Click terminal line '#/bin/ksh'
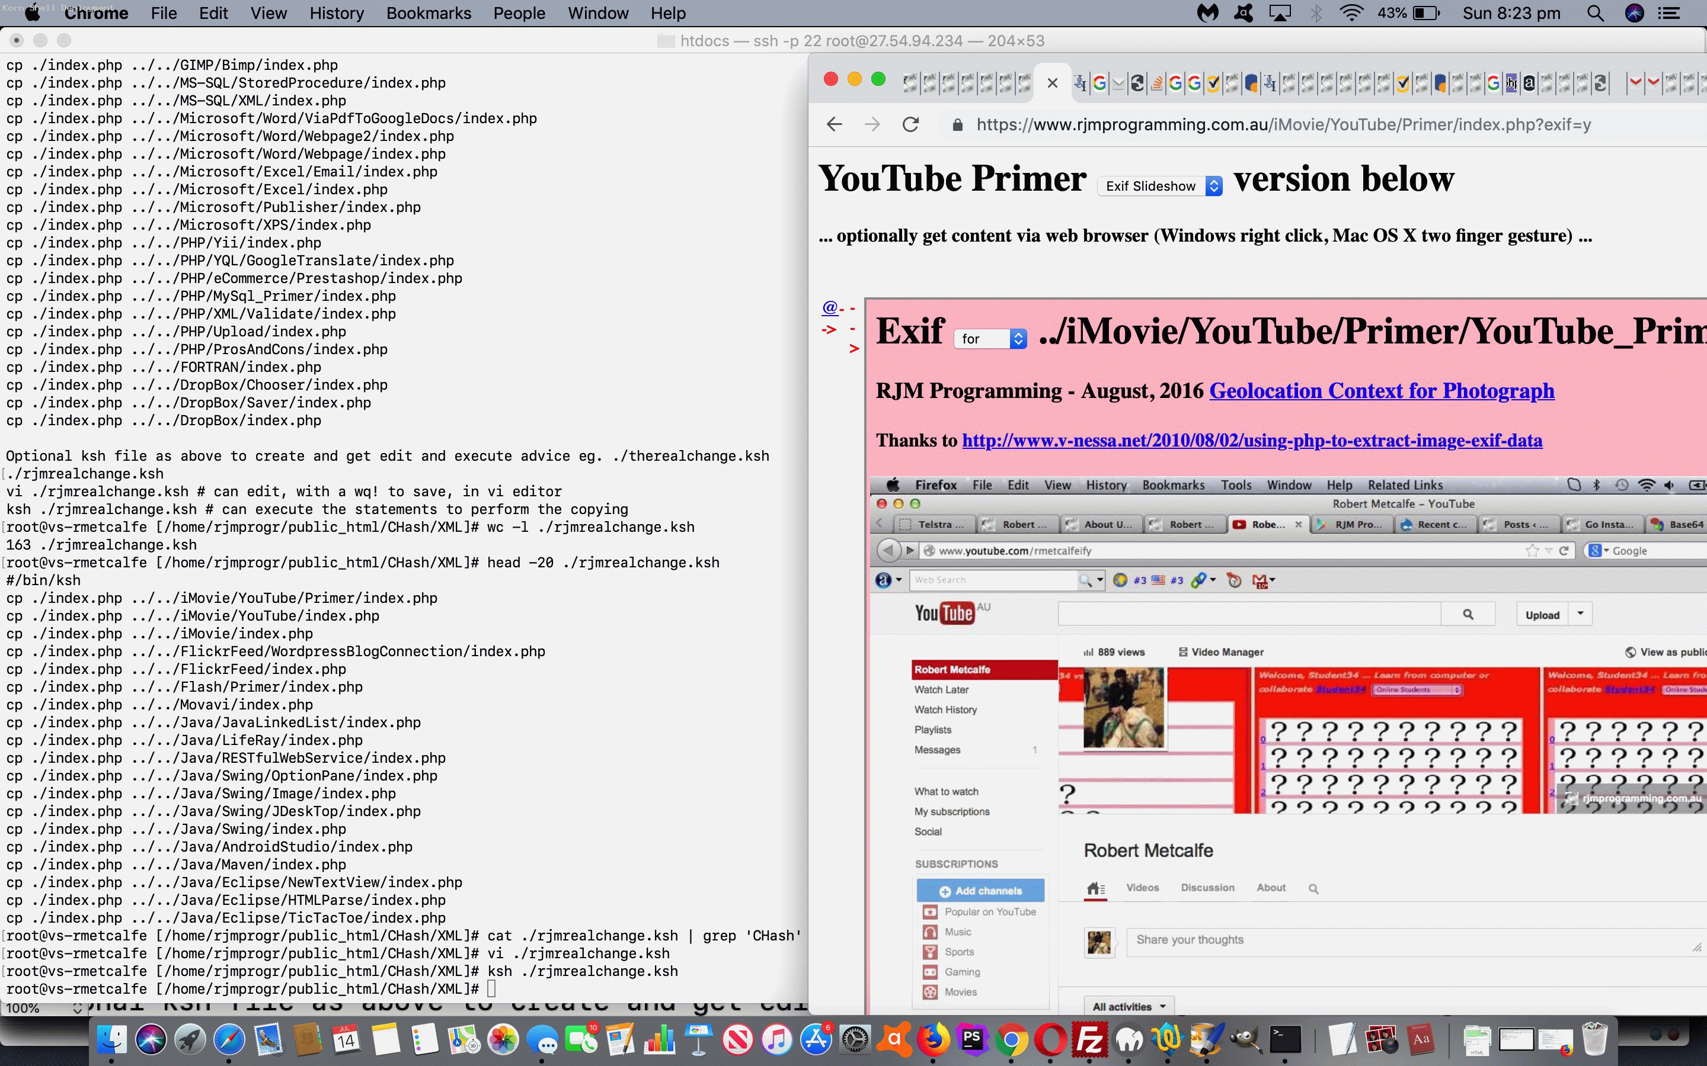The width and height of the screenshot is (1707, 1066). click(44, 580)
